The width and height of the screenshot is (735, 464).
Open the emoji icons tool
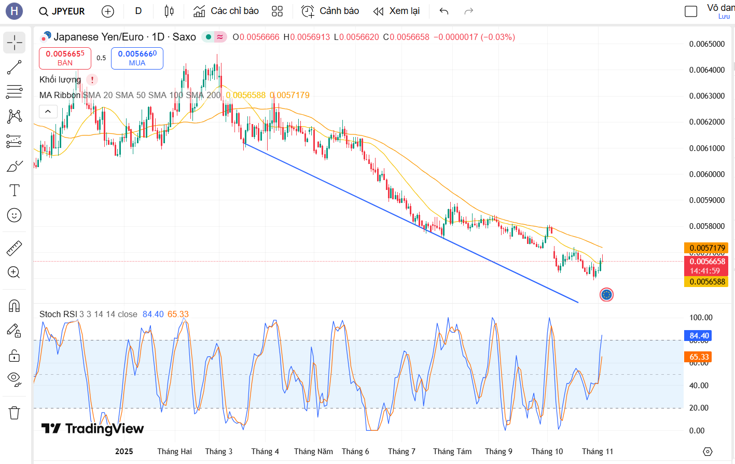14,215
